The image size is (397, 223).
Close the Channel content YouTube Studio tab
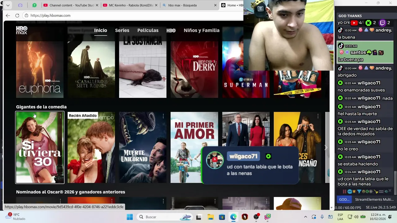(97, 5)
